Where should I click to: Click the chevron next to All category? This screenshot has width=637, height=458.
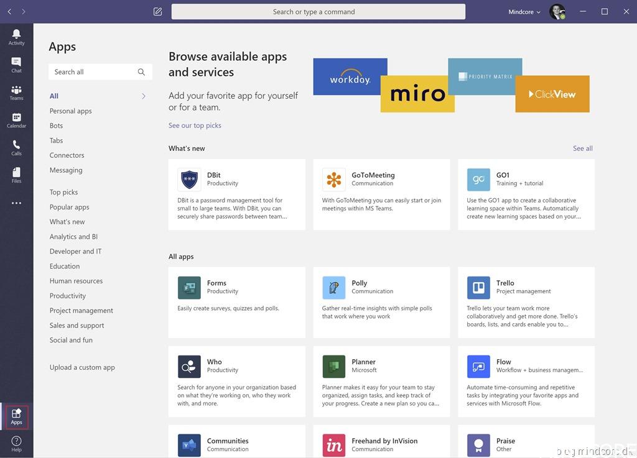point(144,96)
